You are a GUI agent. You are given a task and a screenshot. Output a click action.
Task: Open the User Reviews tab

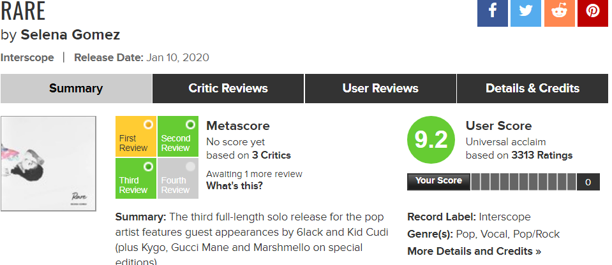pos(380,89)
